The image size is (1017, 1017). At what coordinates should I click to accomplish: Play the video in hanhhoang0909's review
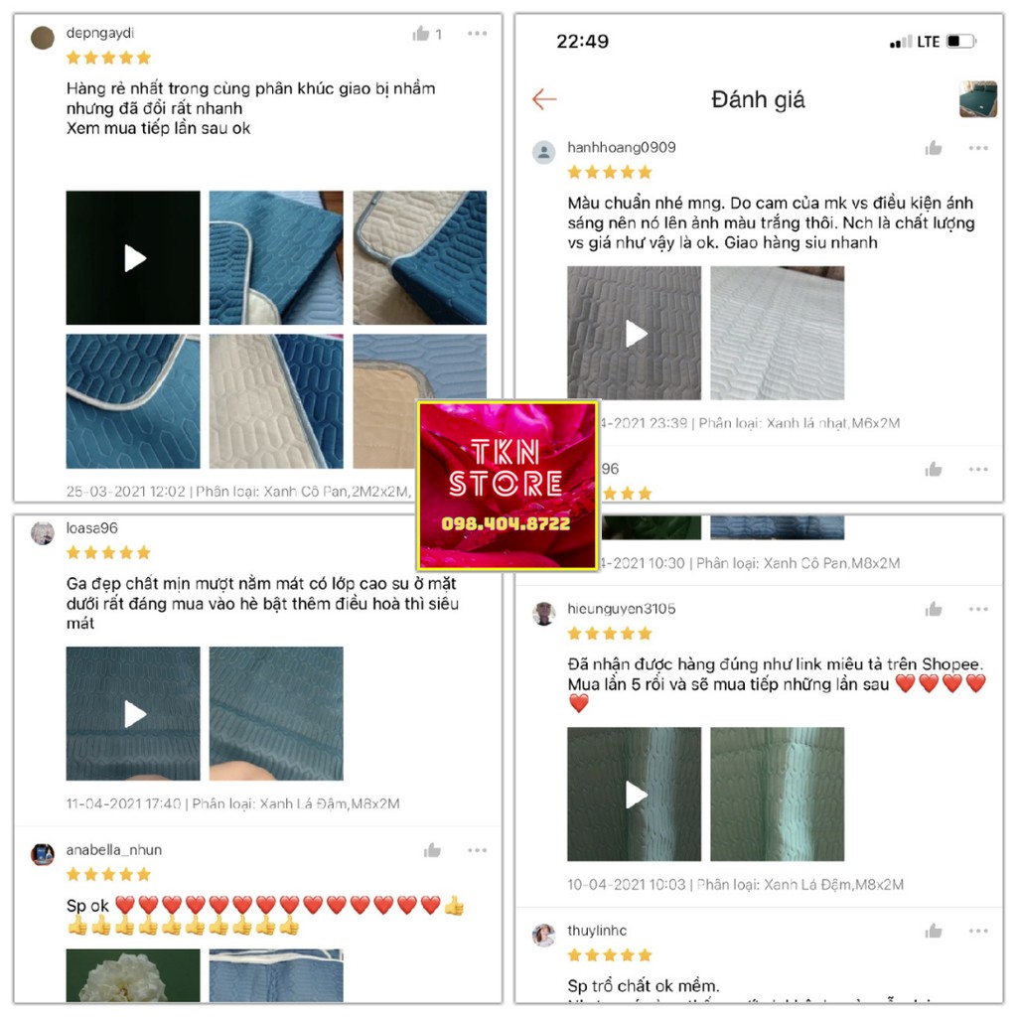634,333
